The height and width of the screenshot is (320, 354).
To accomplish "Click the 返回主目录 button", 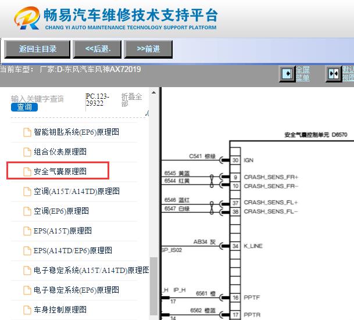I will 37,49.
